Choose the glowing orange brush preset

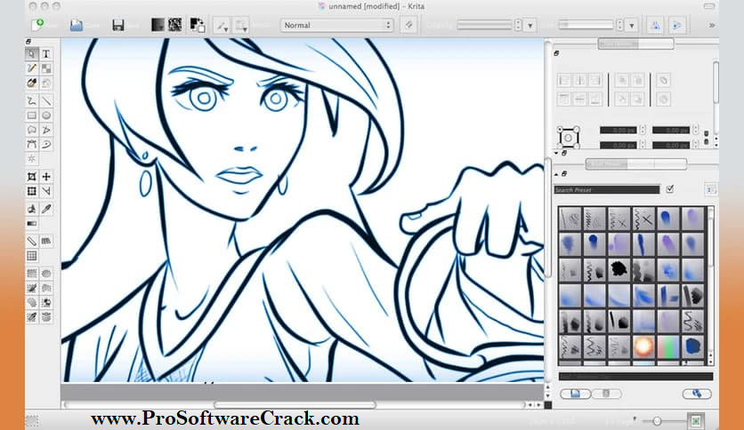tap(643, 346)
